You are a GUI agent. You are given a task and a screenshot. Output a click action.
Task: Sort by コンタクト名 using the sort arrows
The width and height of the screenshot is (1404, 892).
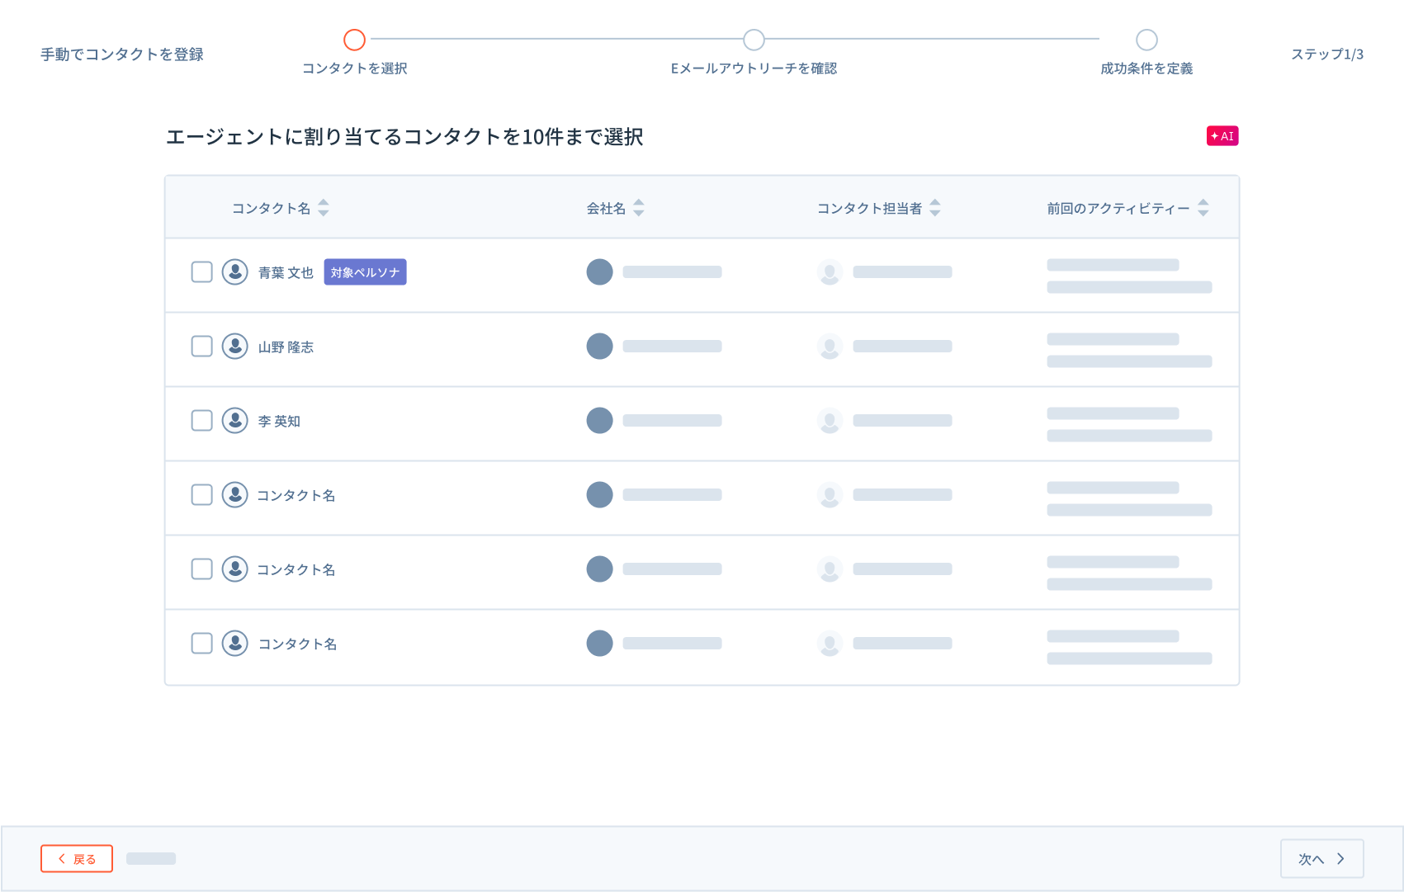pyautogui.click(x=324, y=208)
